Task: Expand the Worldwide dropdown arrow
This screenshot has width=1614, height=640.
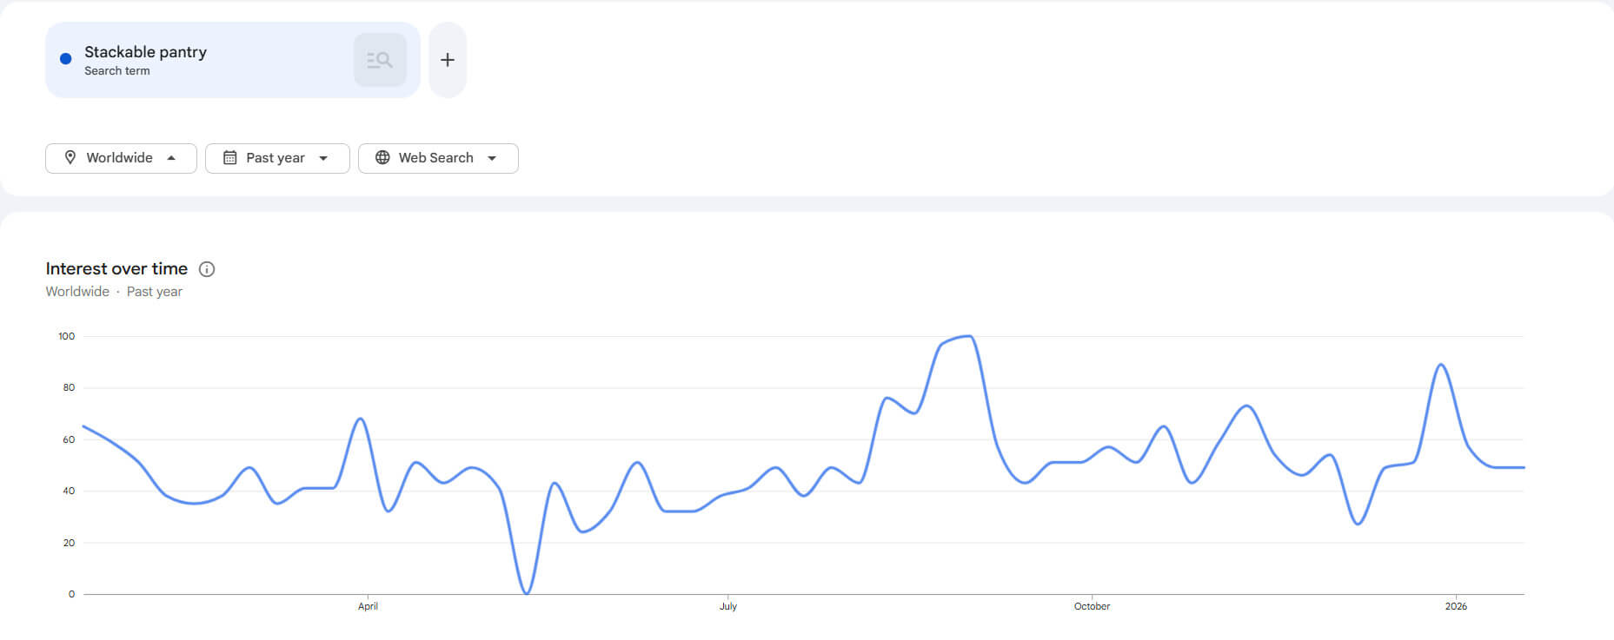Action: pos(171,158)
